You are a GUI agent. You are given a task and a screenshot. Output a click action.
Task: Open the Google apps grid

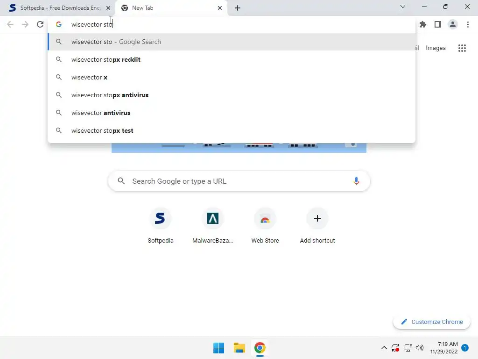[462, 48]
